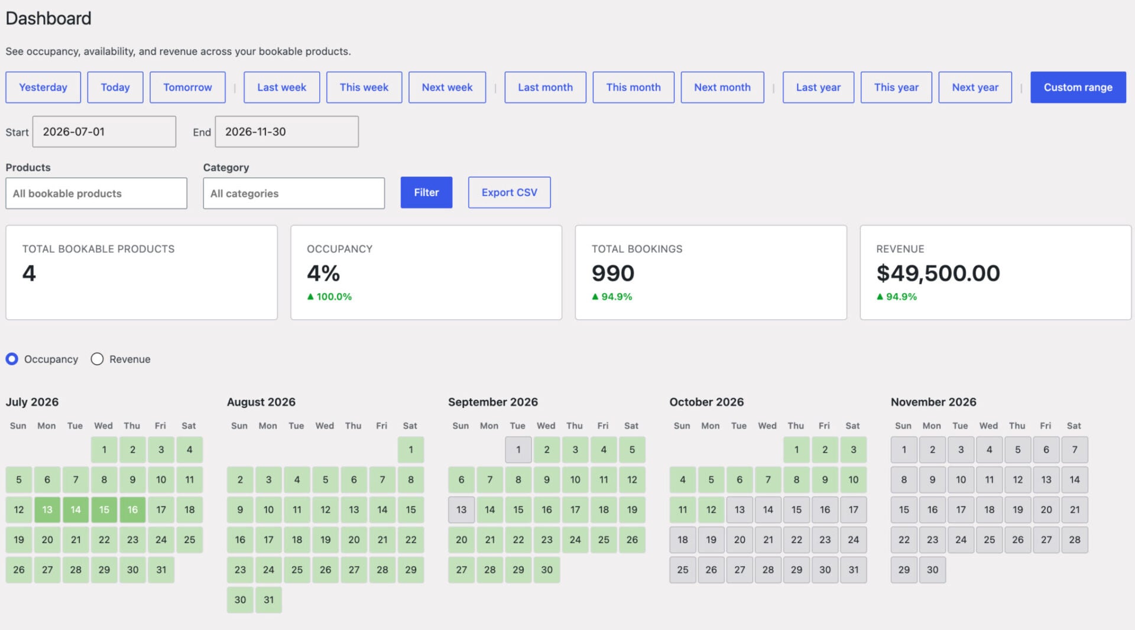
Task: Select Last week range
Action: click(x=281, y=87)
